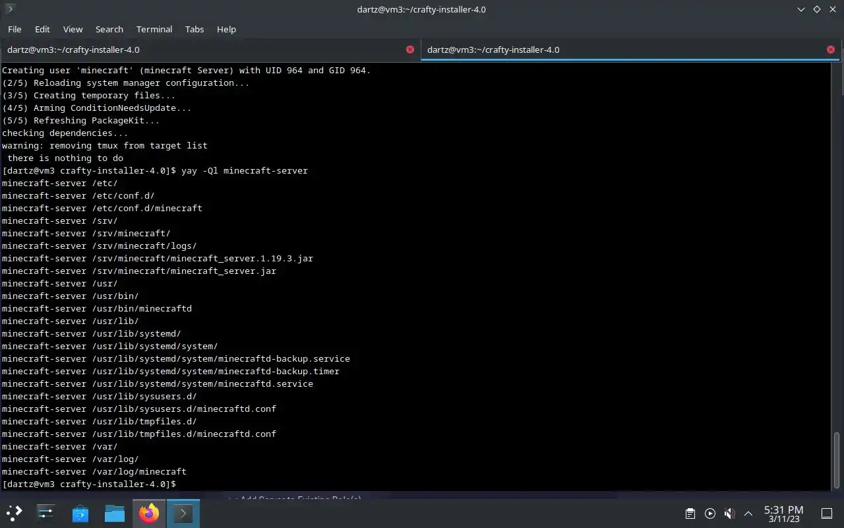This screenshot has width=844, height=528.
Task: Click the 'Refreshing PackageKit' line
Action: (x=81, y=120)
